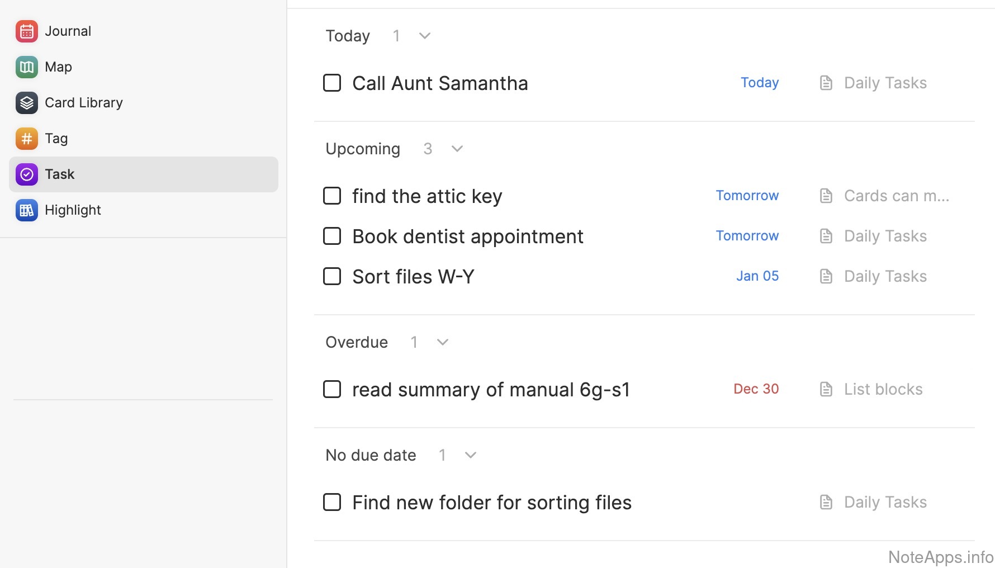
Task: Click the purple Task checkmark icon
Action: click(x=27, y=174)
